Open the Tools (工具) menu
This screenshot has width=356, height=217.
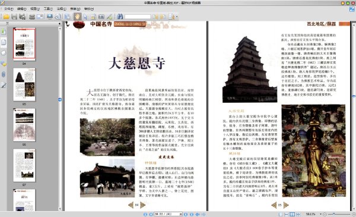(x=48, y=9)
